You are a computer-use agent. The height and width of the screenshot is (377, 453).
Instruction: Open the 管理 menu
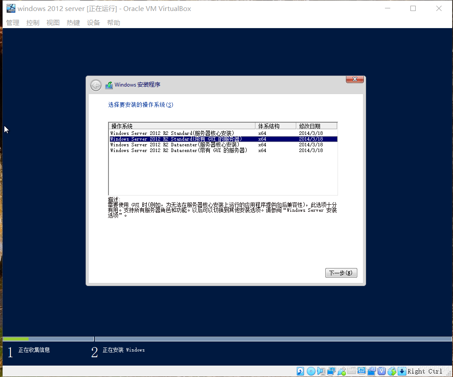[x=13, y=22]
